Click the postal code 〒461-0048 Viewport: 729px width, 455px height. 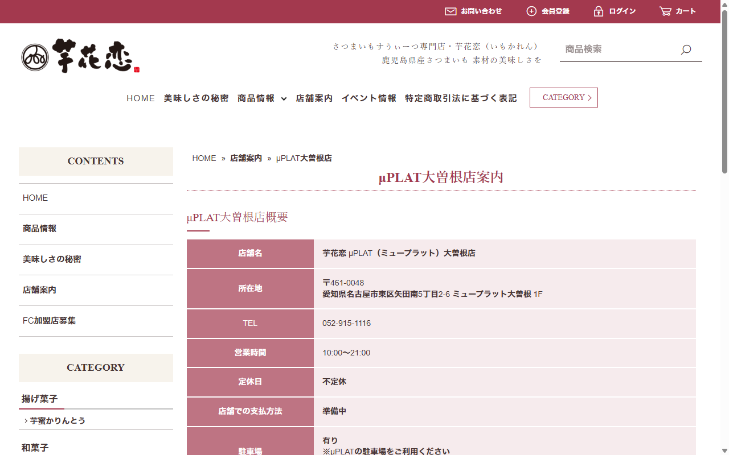[343, 283]
